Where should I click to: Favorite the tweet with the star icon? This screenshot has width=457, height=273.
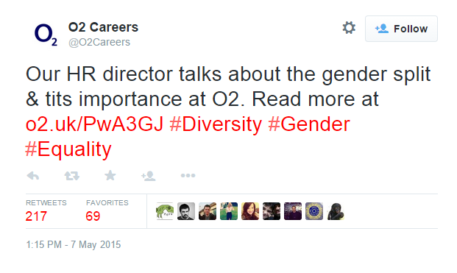(x=110, y=175)
